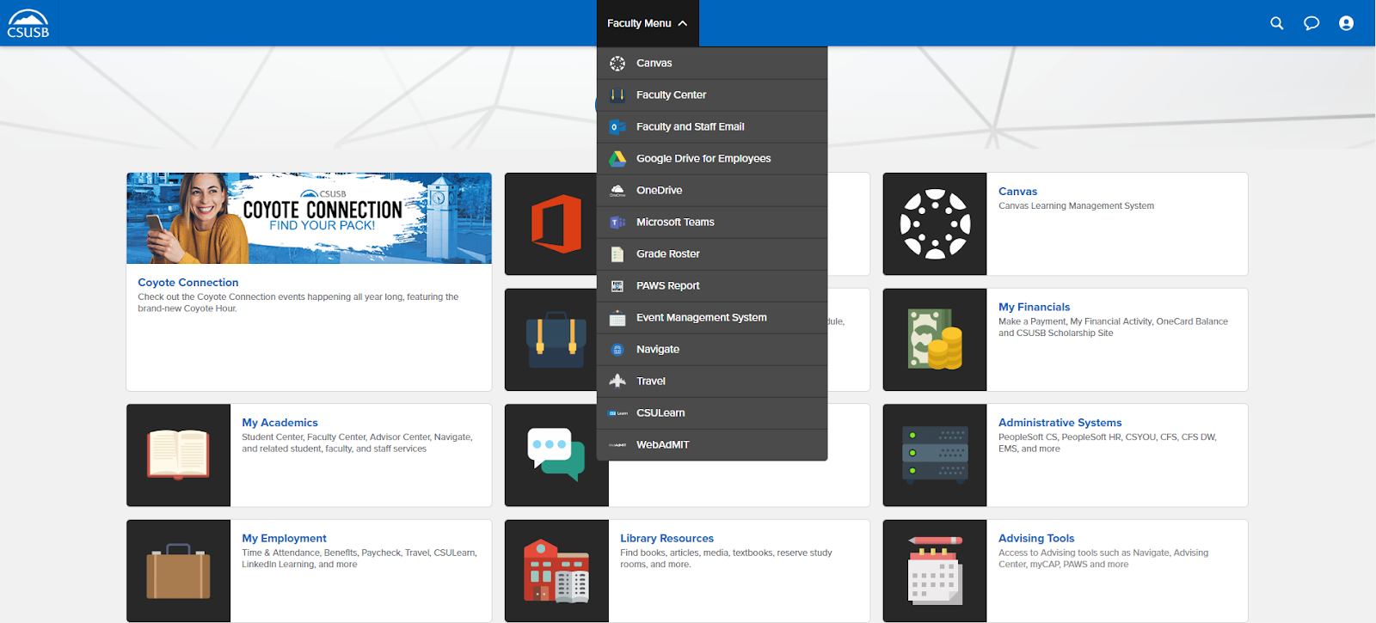Image resolution: width=1376 pixels, height=623 pixels.
Task: Click the library building icon
Action: point(556,571)
